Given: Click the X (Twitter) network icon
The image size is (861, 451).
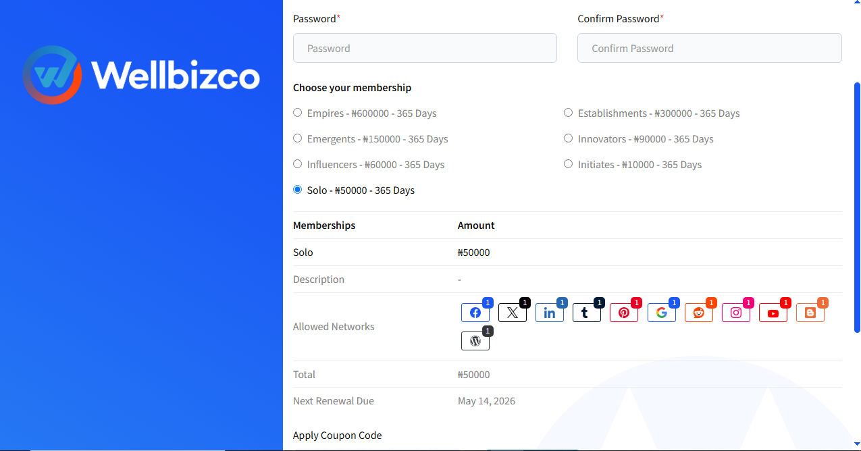Looking at the screenshot, I should tap(513, 313).
